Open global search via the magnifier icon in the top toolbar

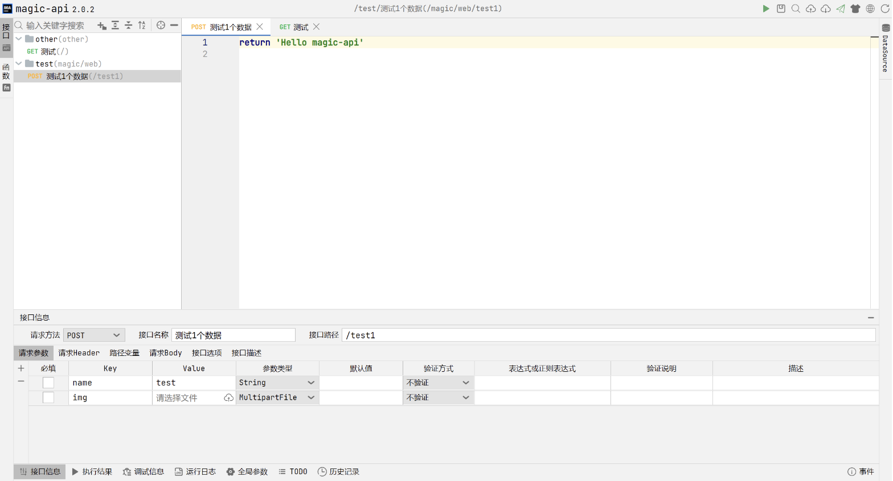[796, 9]
